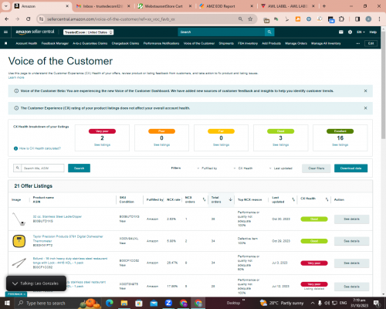
Task: Open the browser side panel icon
Action: [x=357, y=19]
